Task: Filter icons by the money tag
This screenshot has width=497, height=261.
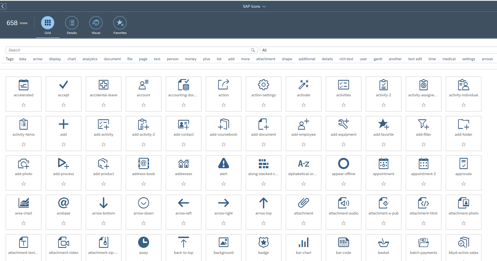Action: [x=190, y=59]
